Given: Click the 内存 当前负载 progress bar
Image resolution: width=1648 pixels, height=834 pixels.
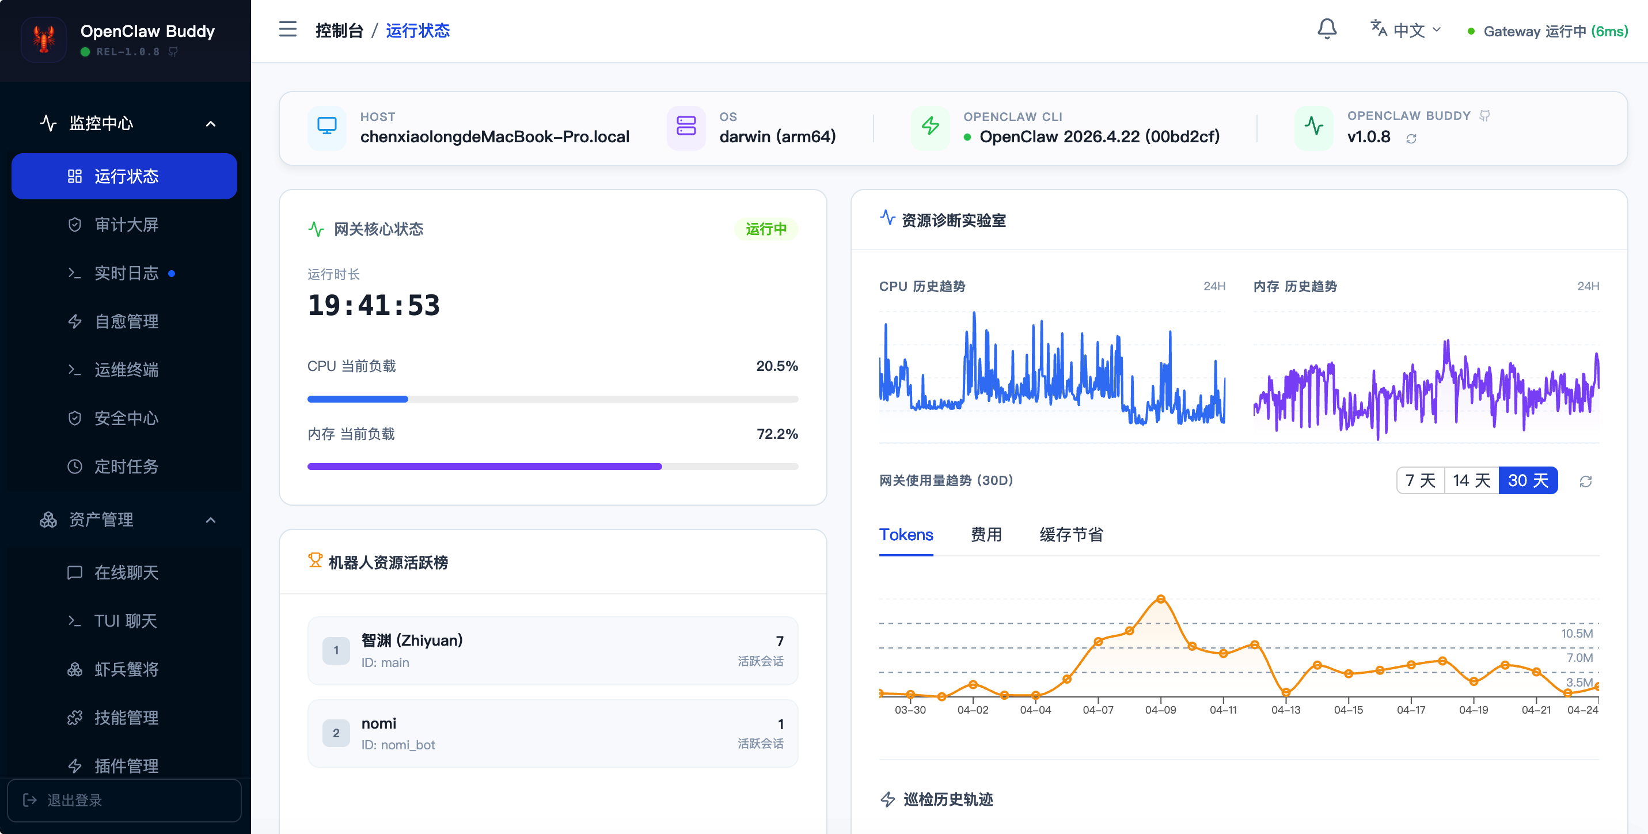Looking at the screenshot, I should pos(553,467).
